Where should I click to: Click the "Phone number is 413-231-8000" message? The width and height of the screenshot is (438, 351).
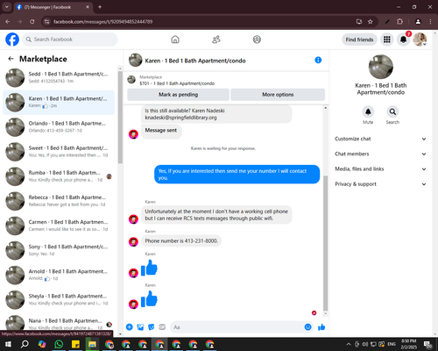click(x=181, y=241)
